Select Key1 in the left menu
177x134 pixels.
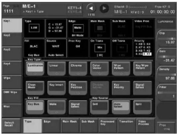(12, 25)
